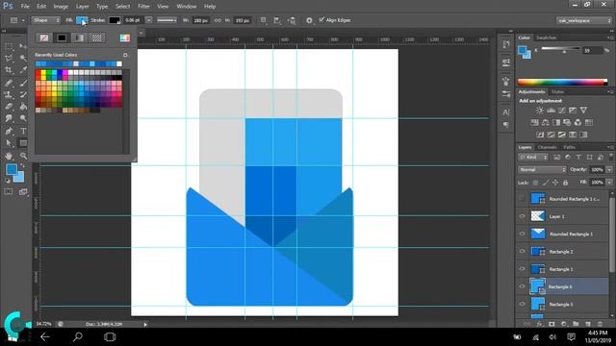Toggle the Align Edges checkbox

[321, 19]
